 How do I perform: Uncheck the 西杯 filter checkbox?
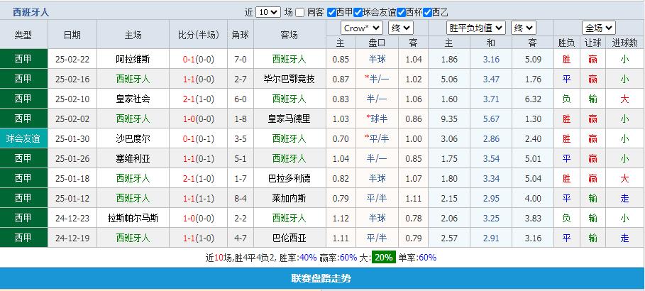(x=401, y=12)
